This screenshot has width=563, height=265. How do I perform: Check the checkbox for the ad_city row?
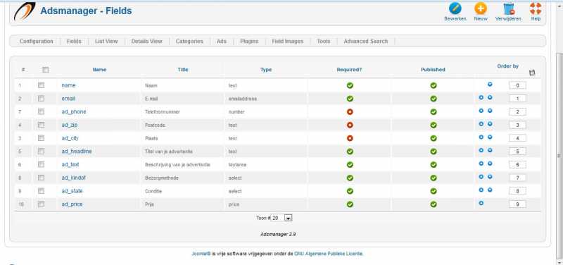41,137
